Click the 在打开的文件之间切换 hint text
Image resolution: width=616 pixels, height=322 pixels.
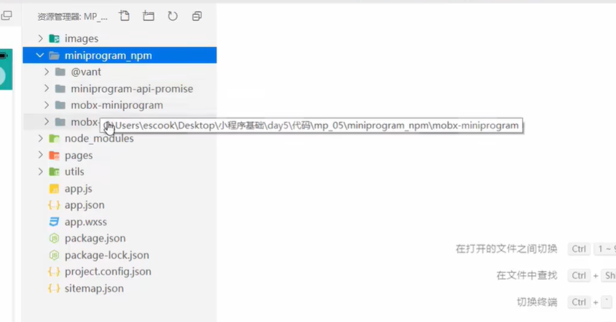pyautogui.click(x=507, y=249)
